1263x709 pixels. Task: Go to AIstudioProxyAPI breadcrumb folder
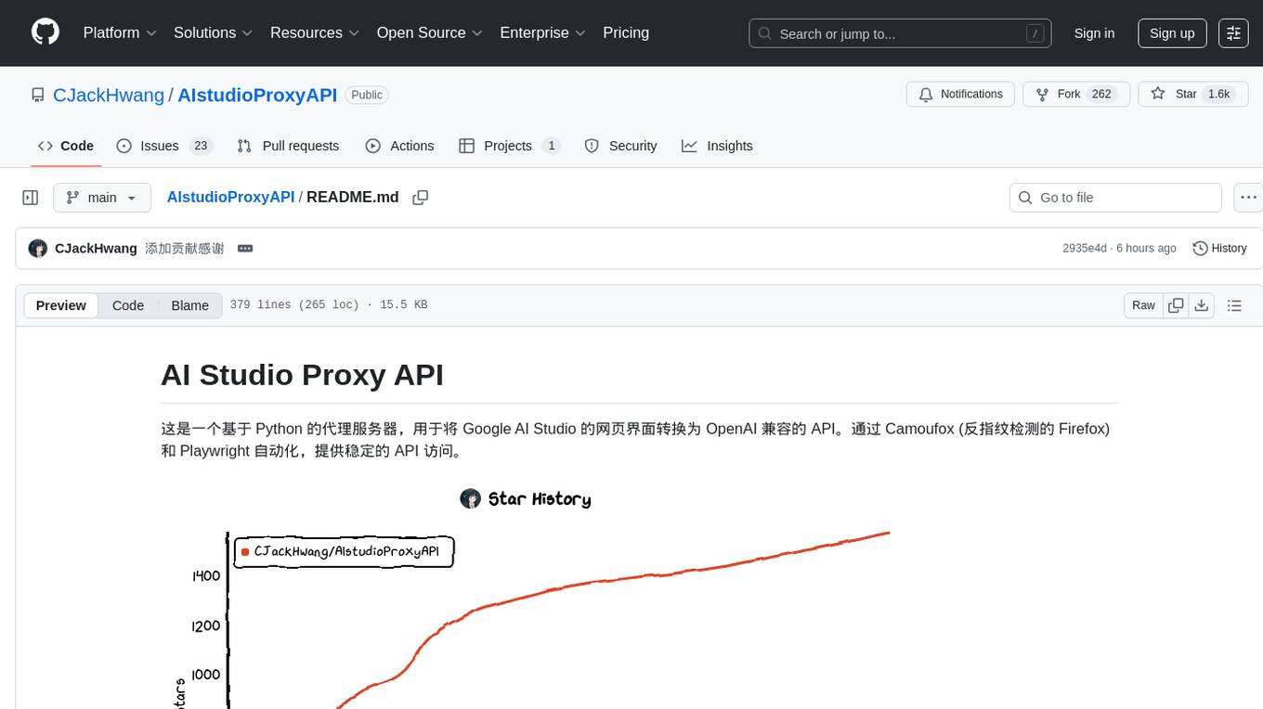(230, 197)
